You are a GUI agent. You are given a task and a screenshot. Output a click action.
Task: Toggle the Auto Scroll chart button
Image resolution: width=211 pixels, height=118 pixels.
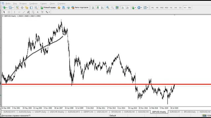(x=123, y=8)
